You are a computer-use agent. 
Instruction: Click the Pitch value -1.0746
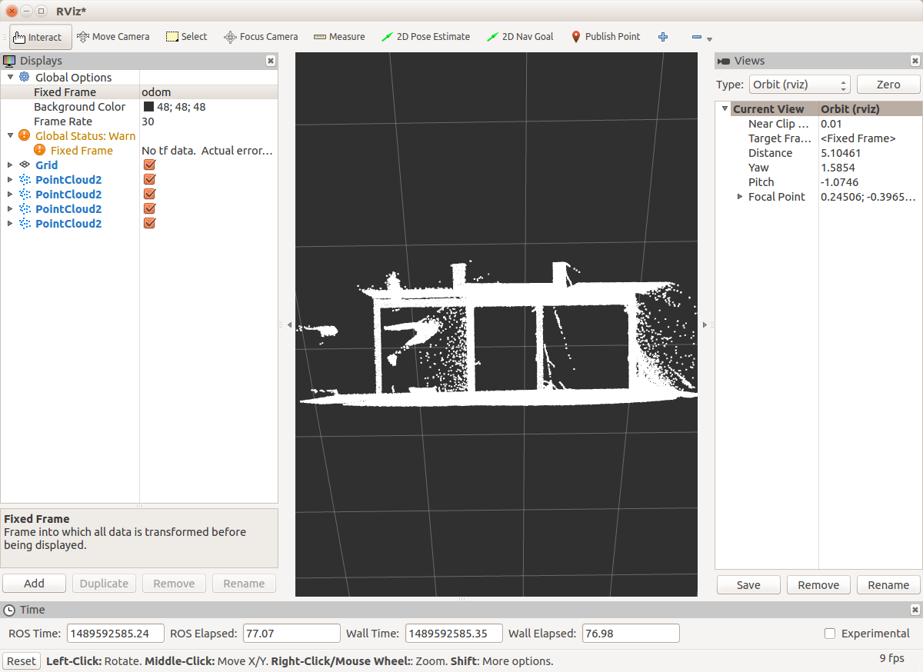[840, 182]
